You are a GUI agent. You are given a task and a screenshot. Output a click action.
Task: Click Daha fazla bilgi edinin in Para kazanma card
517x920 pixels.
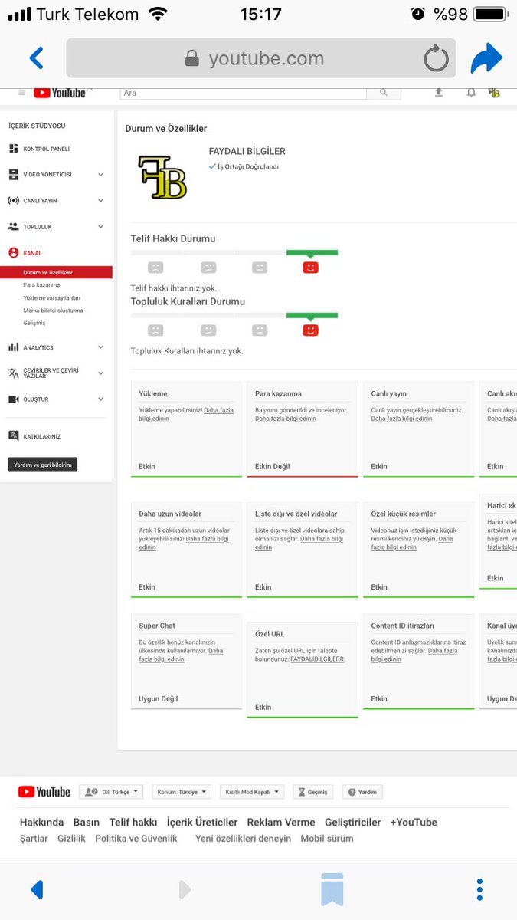pos(286,419)
